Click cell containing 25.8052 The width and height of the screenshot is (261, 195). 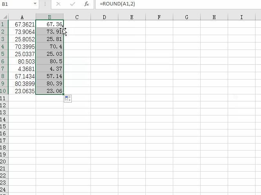(22, 39)
